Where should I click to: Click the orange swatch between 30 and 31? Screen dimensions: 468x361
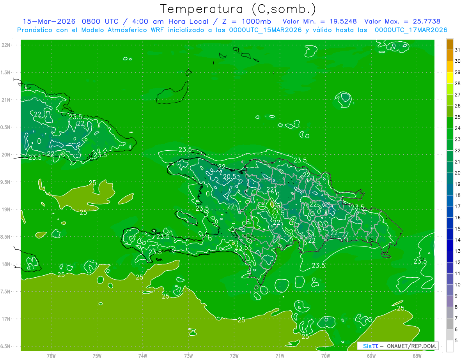pyautogui.click(x=450, y=55)
